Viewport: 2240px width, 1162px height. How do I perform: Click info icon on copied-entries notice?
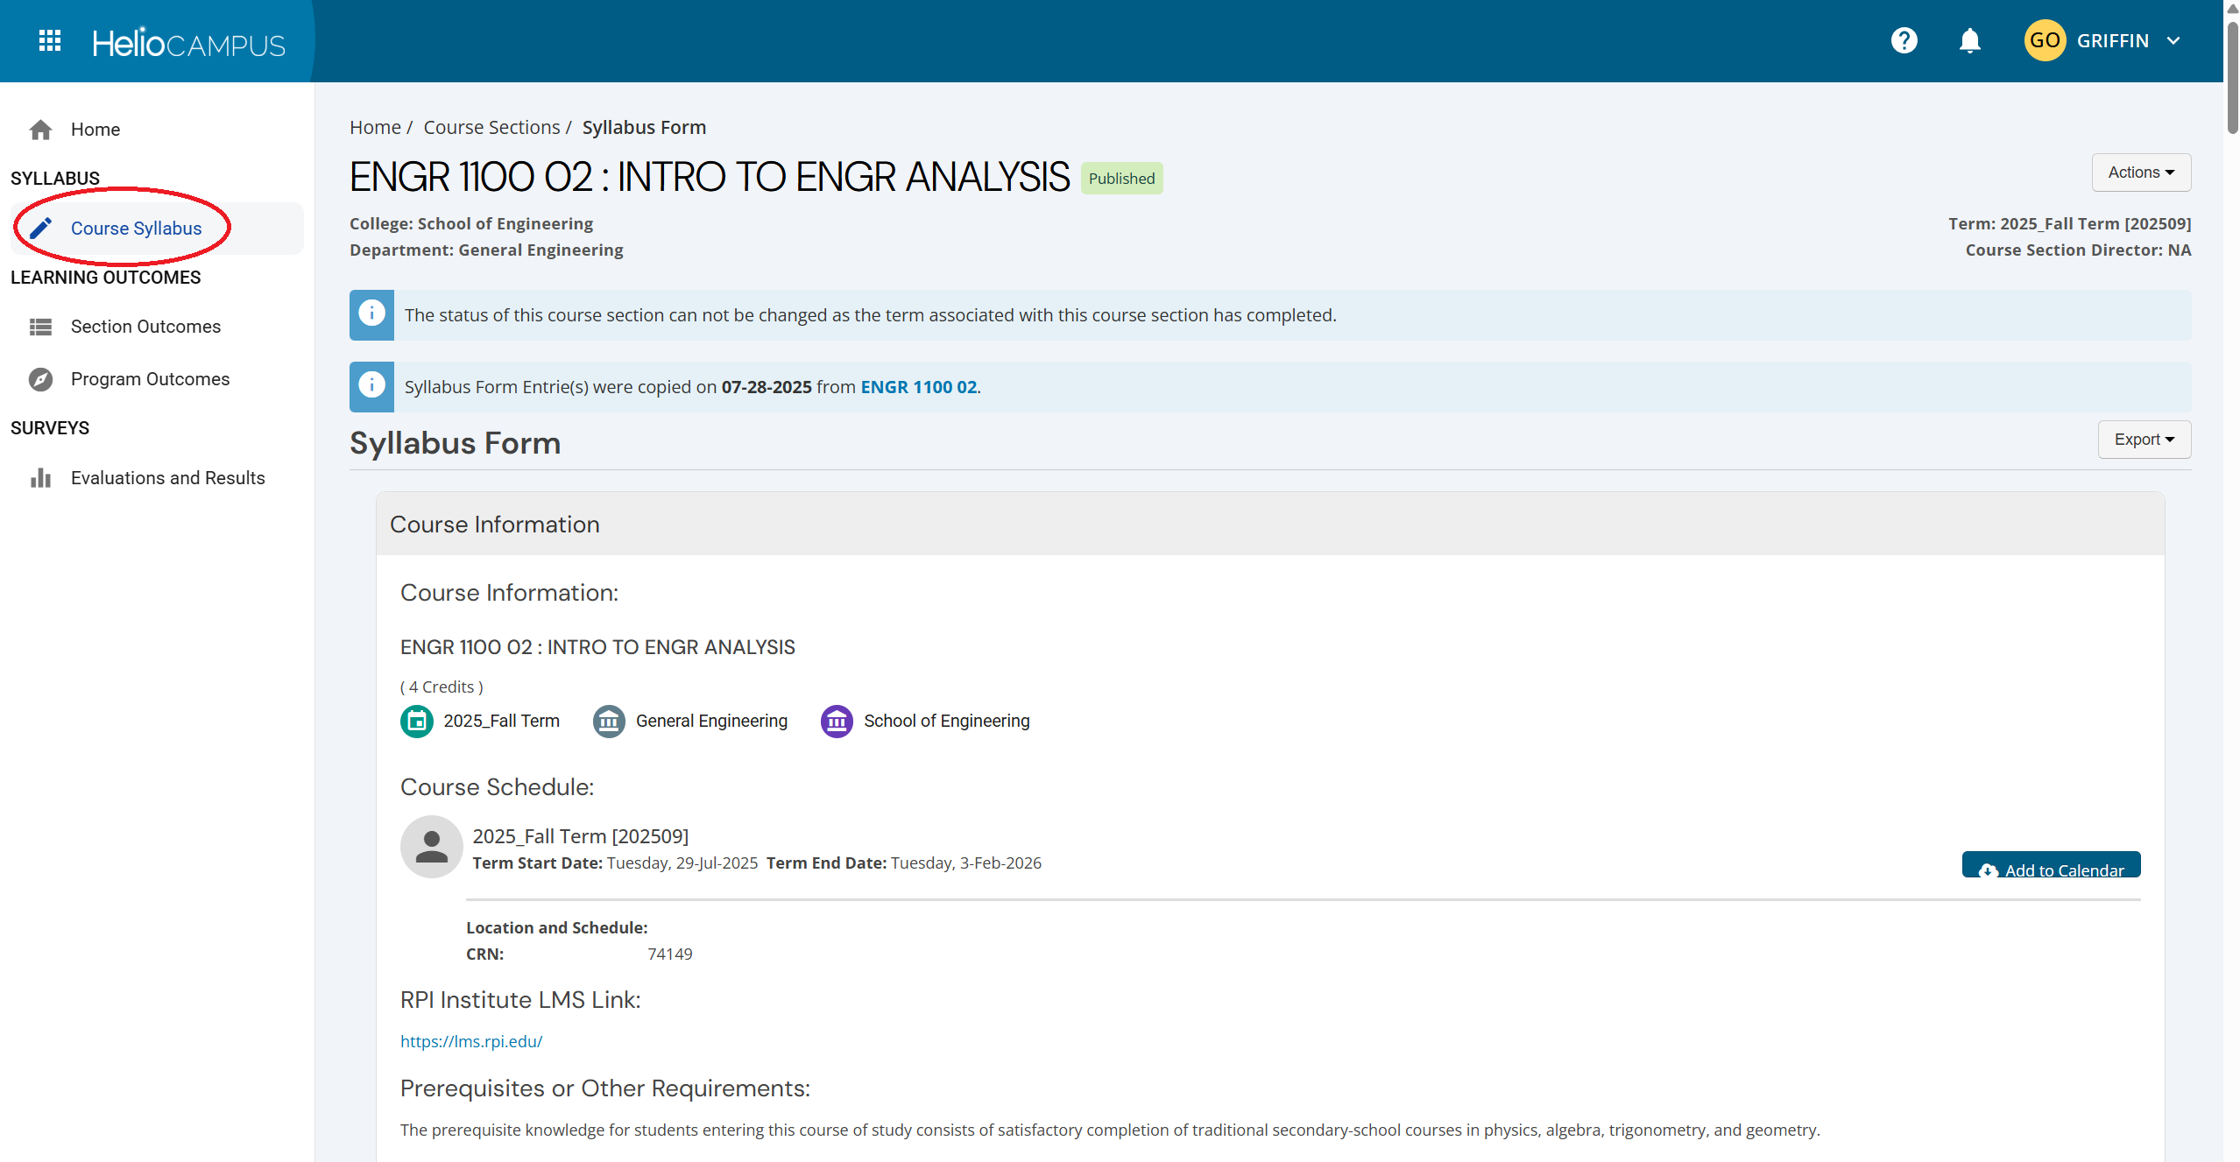pos(371,385)
